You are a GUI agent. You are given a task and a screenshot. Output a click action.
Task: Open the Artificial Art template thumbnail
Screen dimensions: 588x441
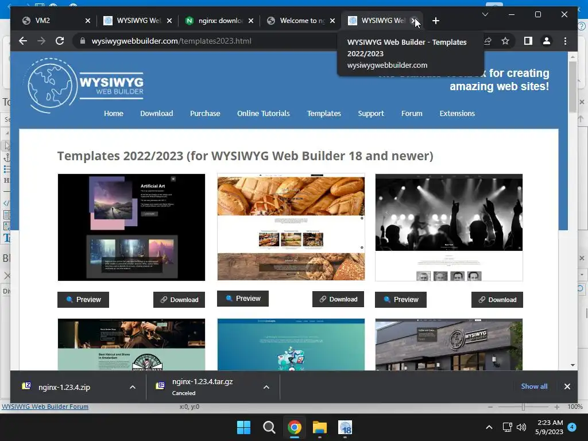(131, 227)
